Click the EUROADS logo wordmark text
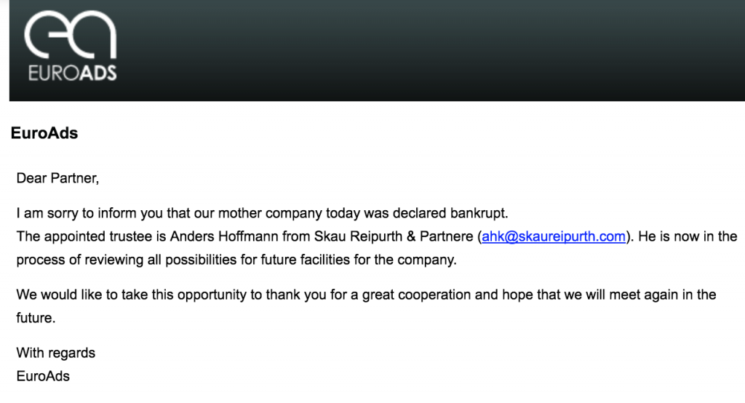The width and height of the screenshot is (745, 403). 72,73
